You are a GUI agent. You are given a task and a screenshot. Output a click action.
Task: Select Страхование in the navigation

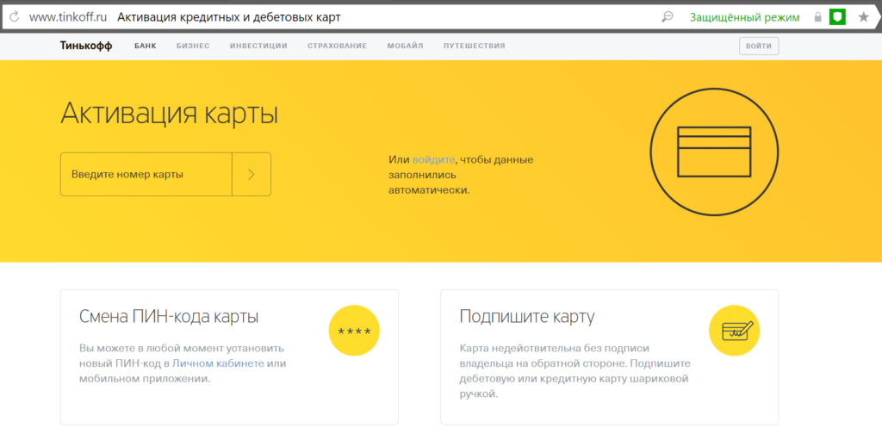click(x=337, y=46)
